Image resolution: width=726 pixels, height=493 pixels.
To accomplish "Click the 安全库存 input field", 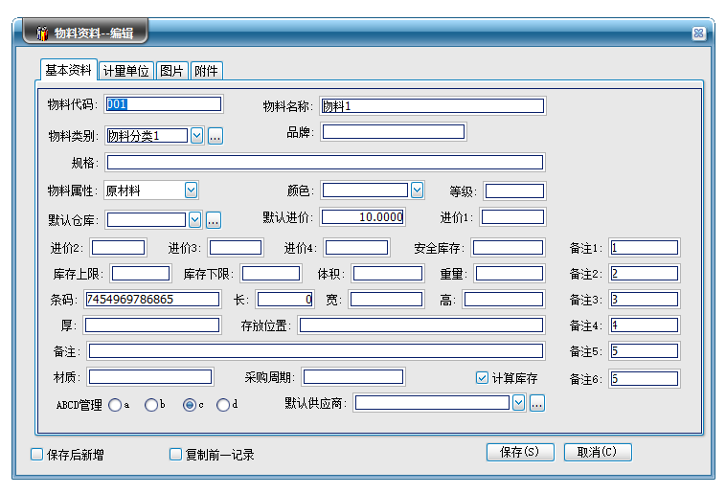I will (x=508, y=247).
